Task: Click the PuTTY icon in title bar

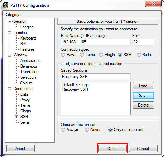Action: (x=6, y=5)
